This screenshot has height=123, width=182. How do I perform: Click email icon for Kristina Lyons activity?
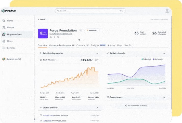41,115
